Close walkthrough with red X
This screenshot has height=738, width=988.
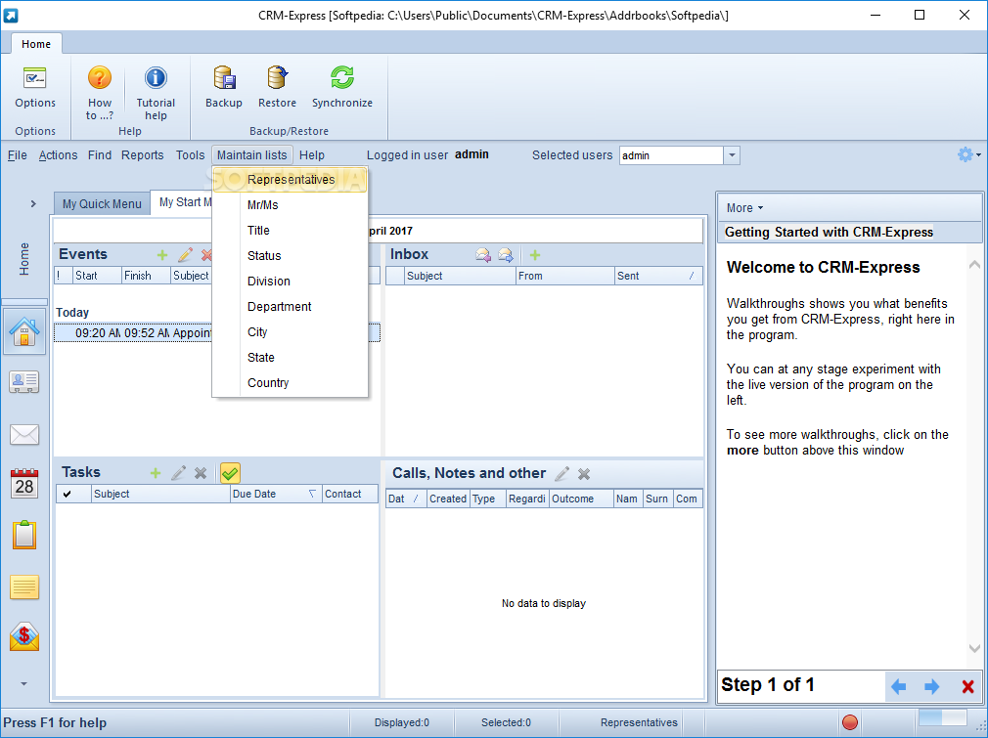tap(967, 686)
